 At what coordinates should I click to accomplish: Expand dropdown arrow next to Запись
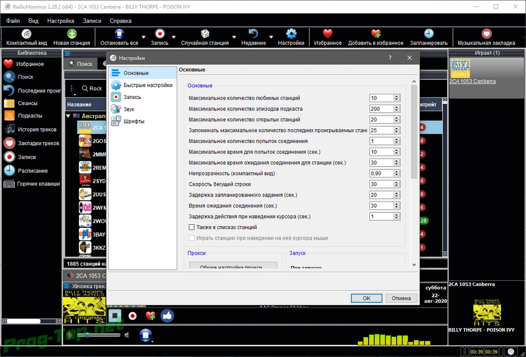[x=174, y=38]
